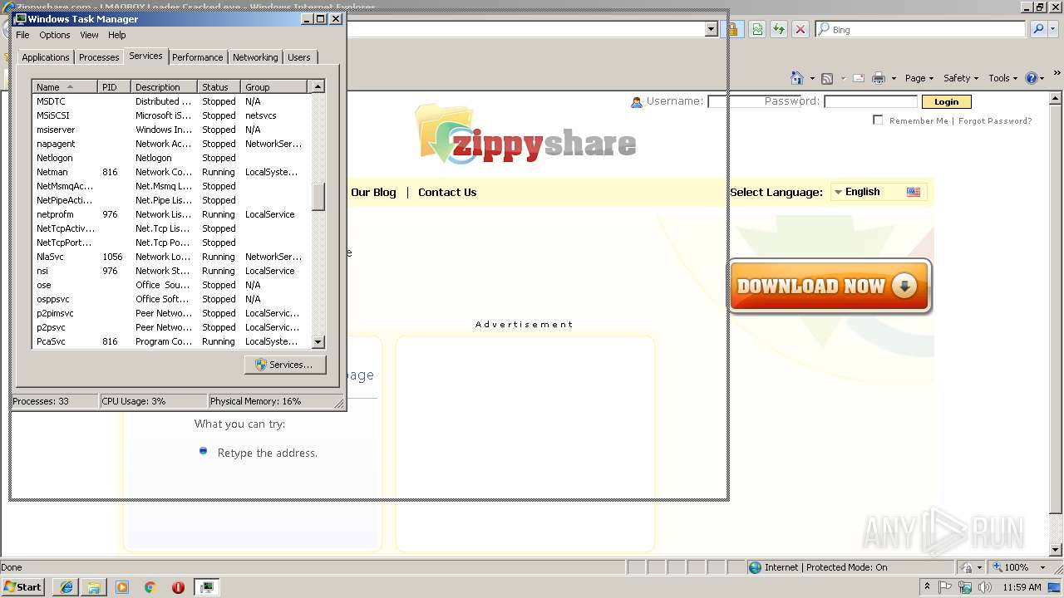Click the Services... button
Viewport: 1064px width, 598px height.
coord(285,365)
